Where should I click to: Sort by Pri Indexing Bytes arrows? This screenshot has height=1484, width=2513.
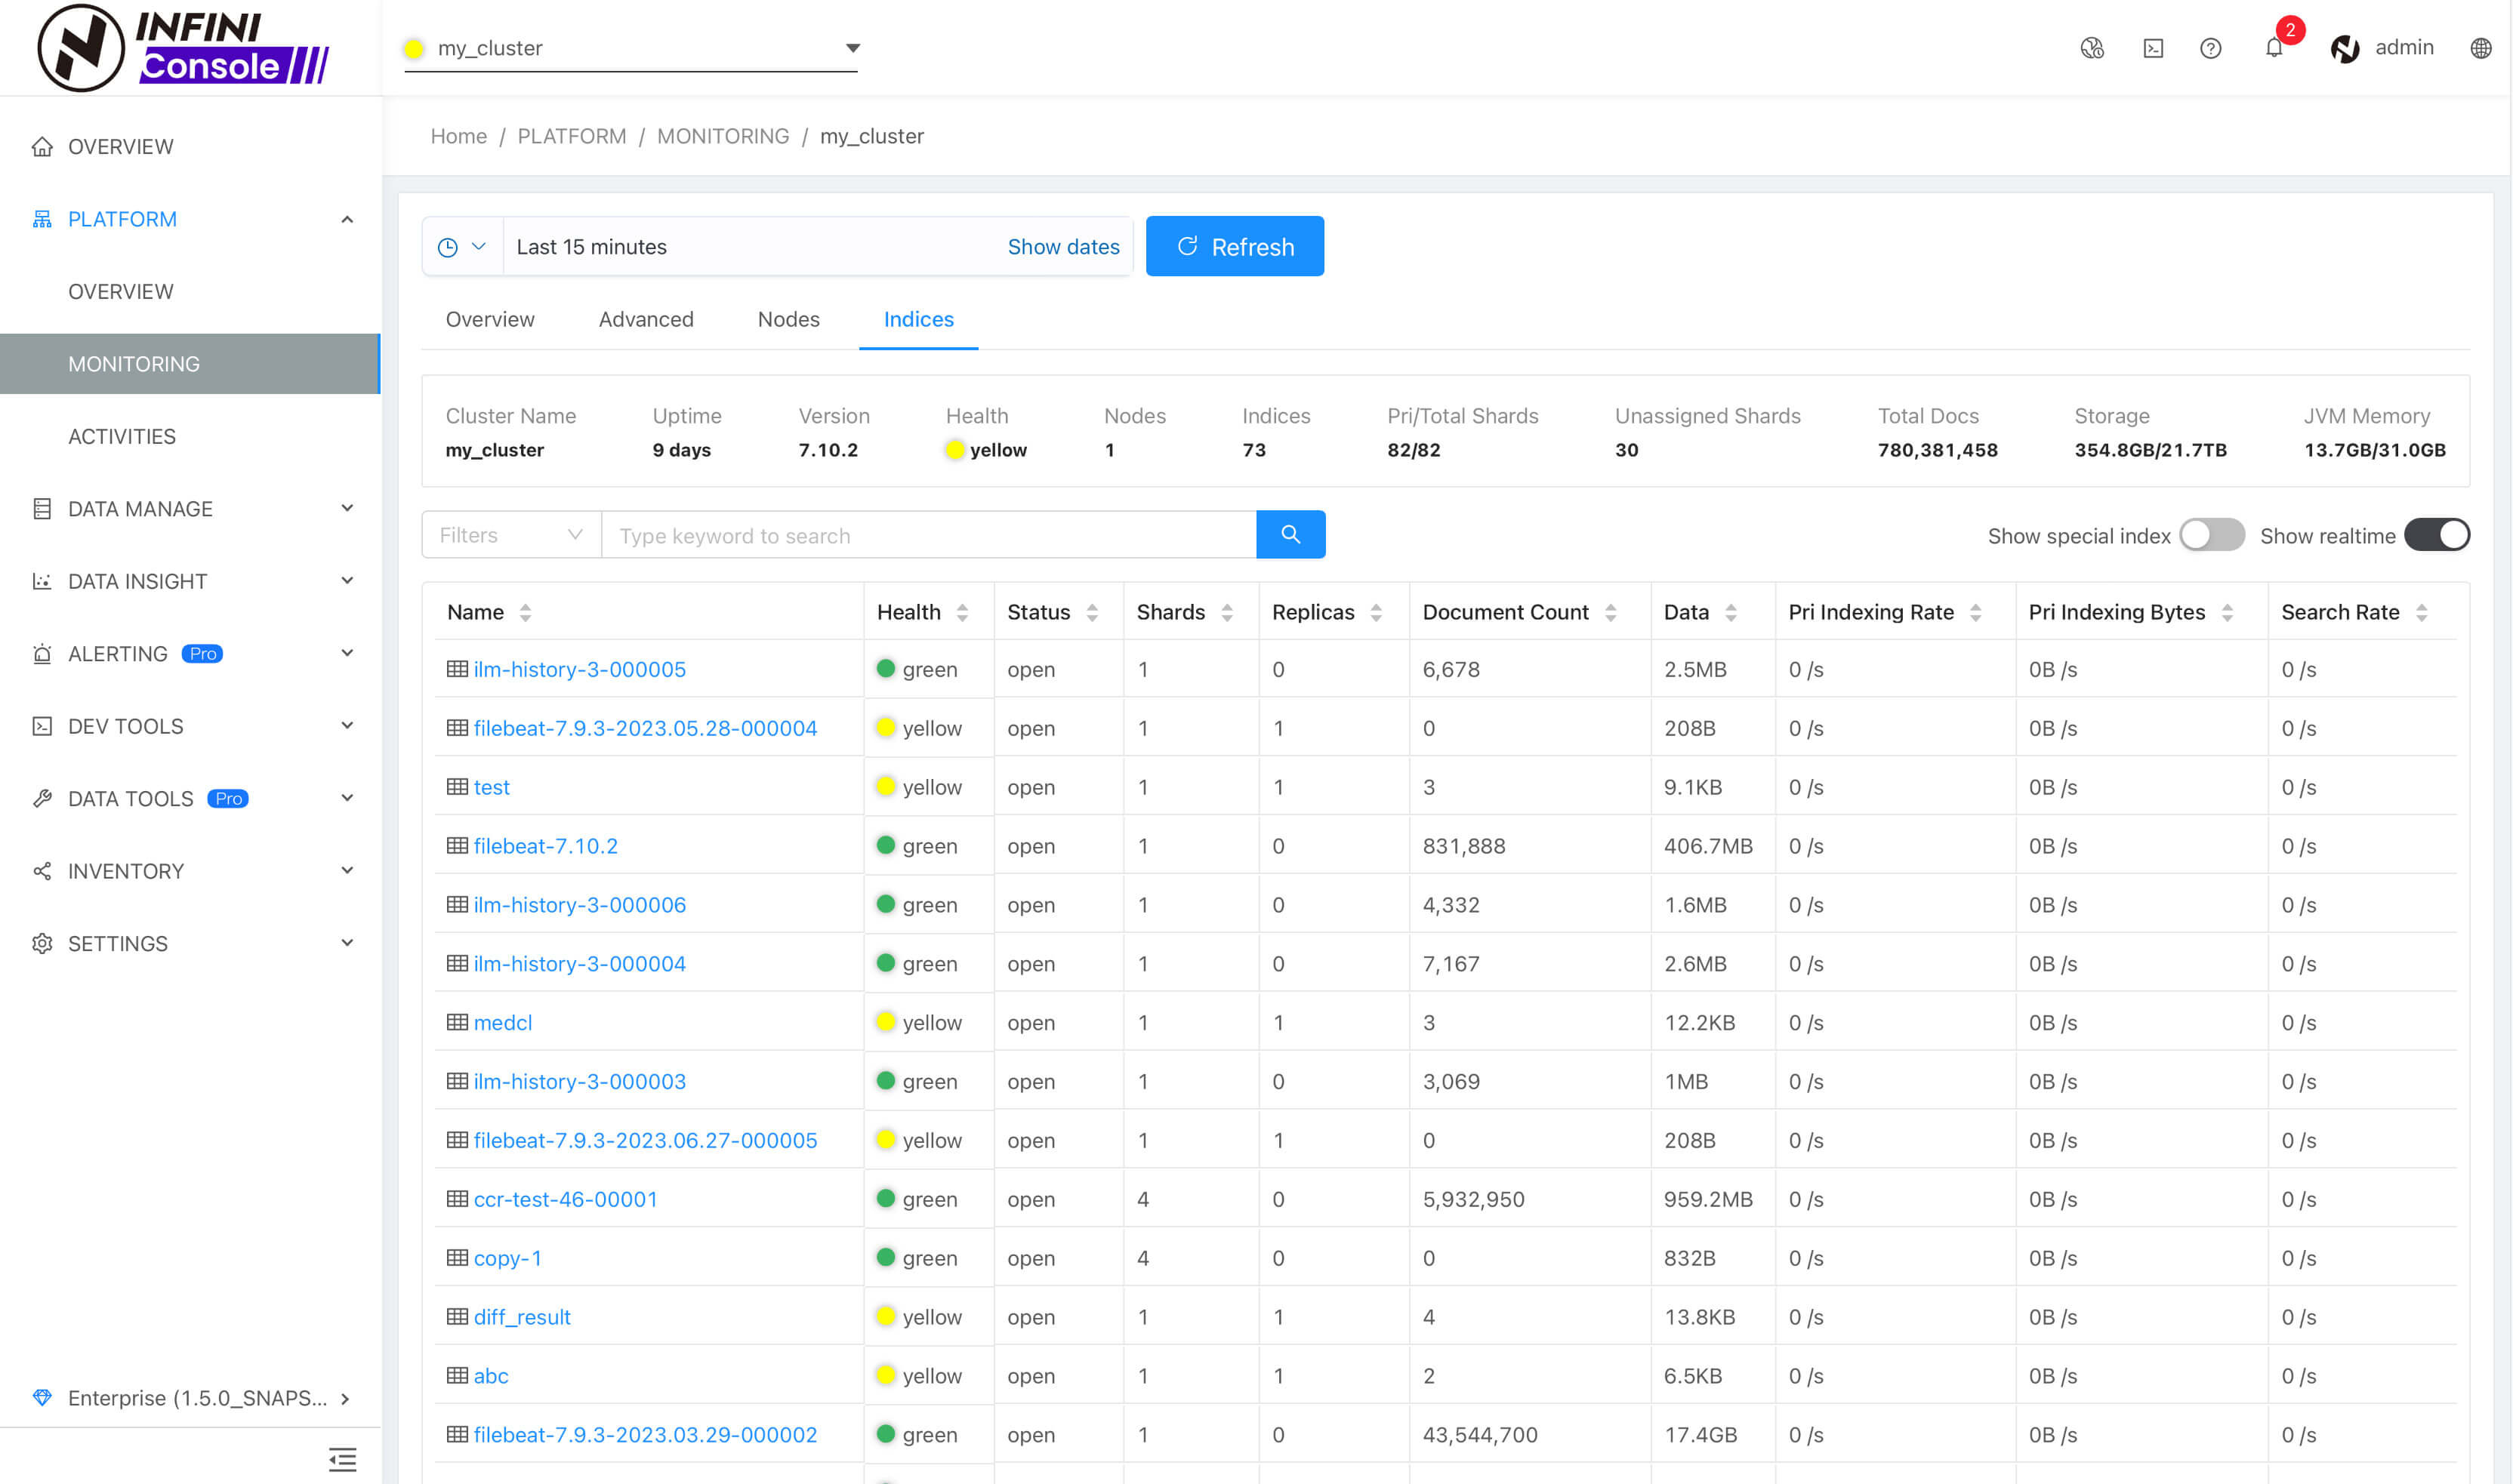click(x=2227, y=613)
